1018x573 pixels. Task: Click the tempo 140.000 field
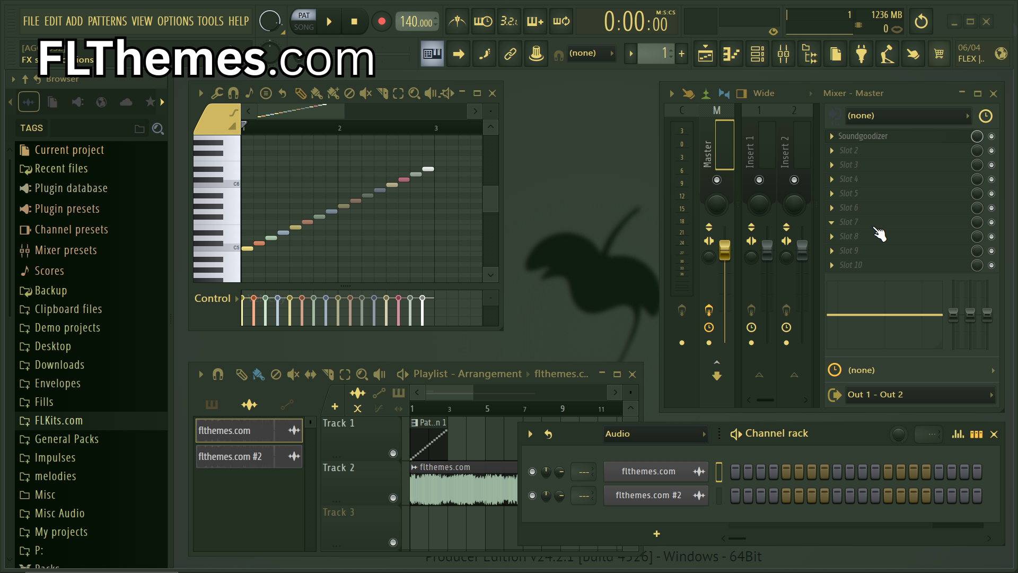[x=417, y=22]
